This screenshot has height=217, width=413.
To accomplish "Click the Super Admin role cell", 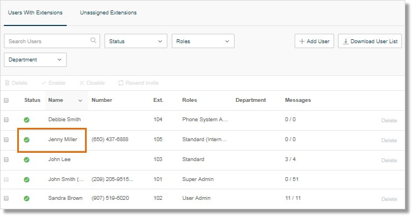I will [x=198, y=179].
